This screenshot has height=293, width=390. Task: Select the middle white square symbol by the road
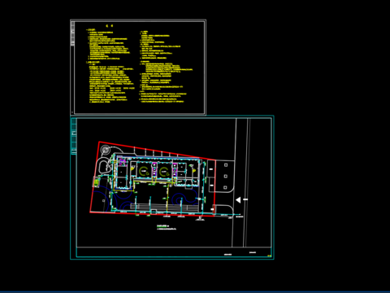[x=226, y=176]
